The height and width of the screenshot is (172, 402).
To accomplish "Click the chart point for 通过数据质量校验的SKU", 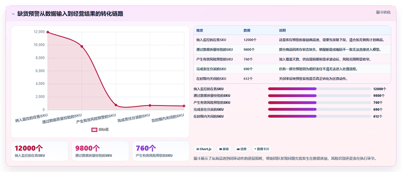I will [x=82, y=46].
